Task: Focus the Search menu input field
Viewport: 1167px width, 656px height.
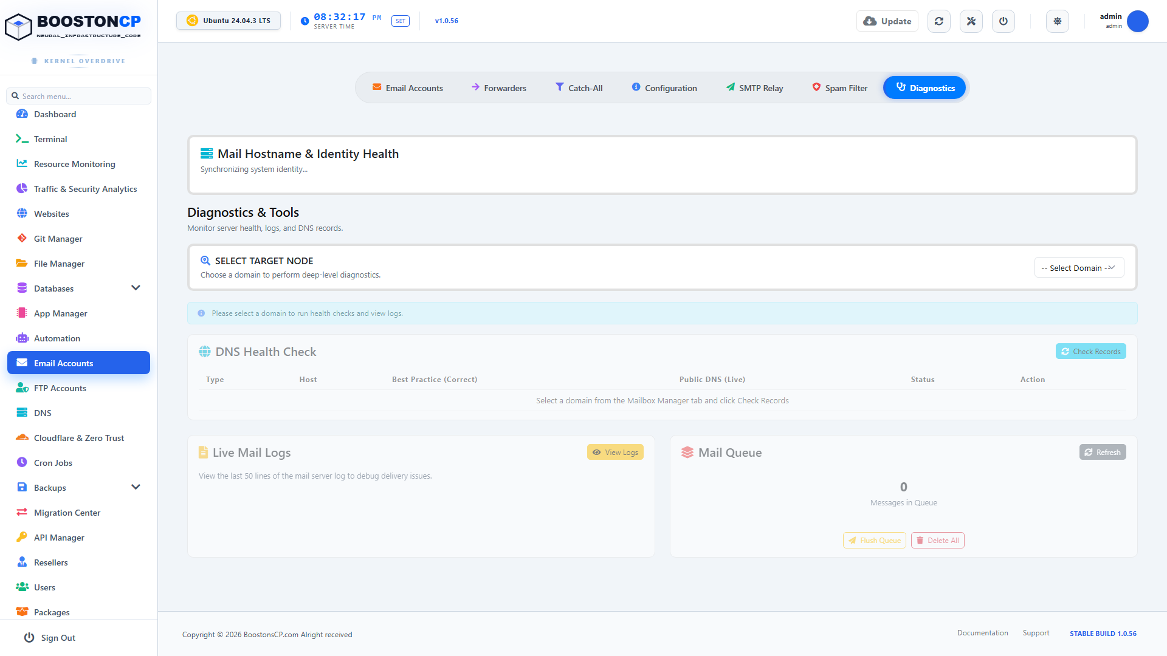Action: coord(78,96)
